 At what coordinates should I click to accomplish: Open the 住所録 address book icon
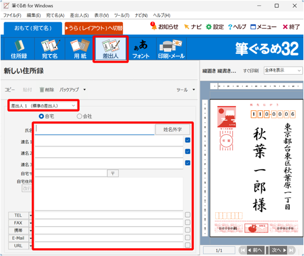click(x=19, y=49)
